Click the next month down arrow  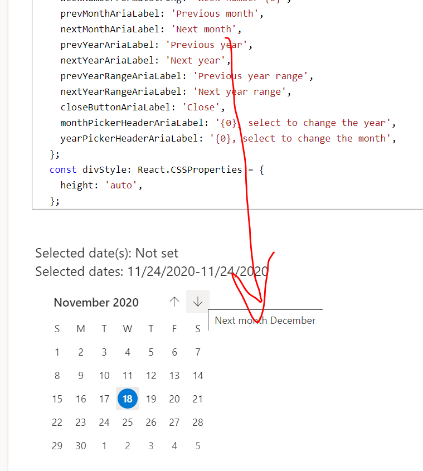[x=198, y=302]
